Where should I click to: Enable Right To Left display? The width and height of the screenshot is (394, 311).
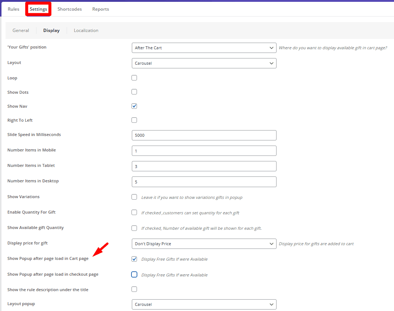pyautogui.click(x=134, y=120)
